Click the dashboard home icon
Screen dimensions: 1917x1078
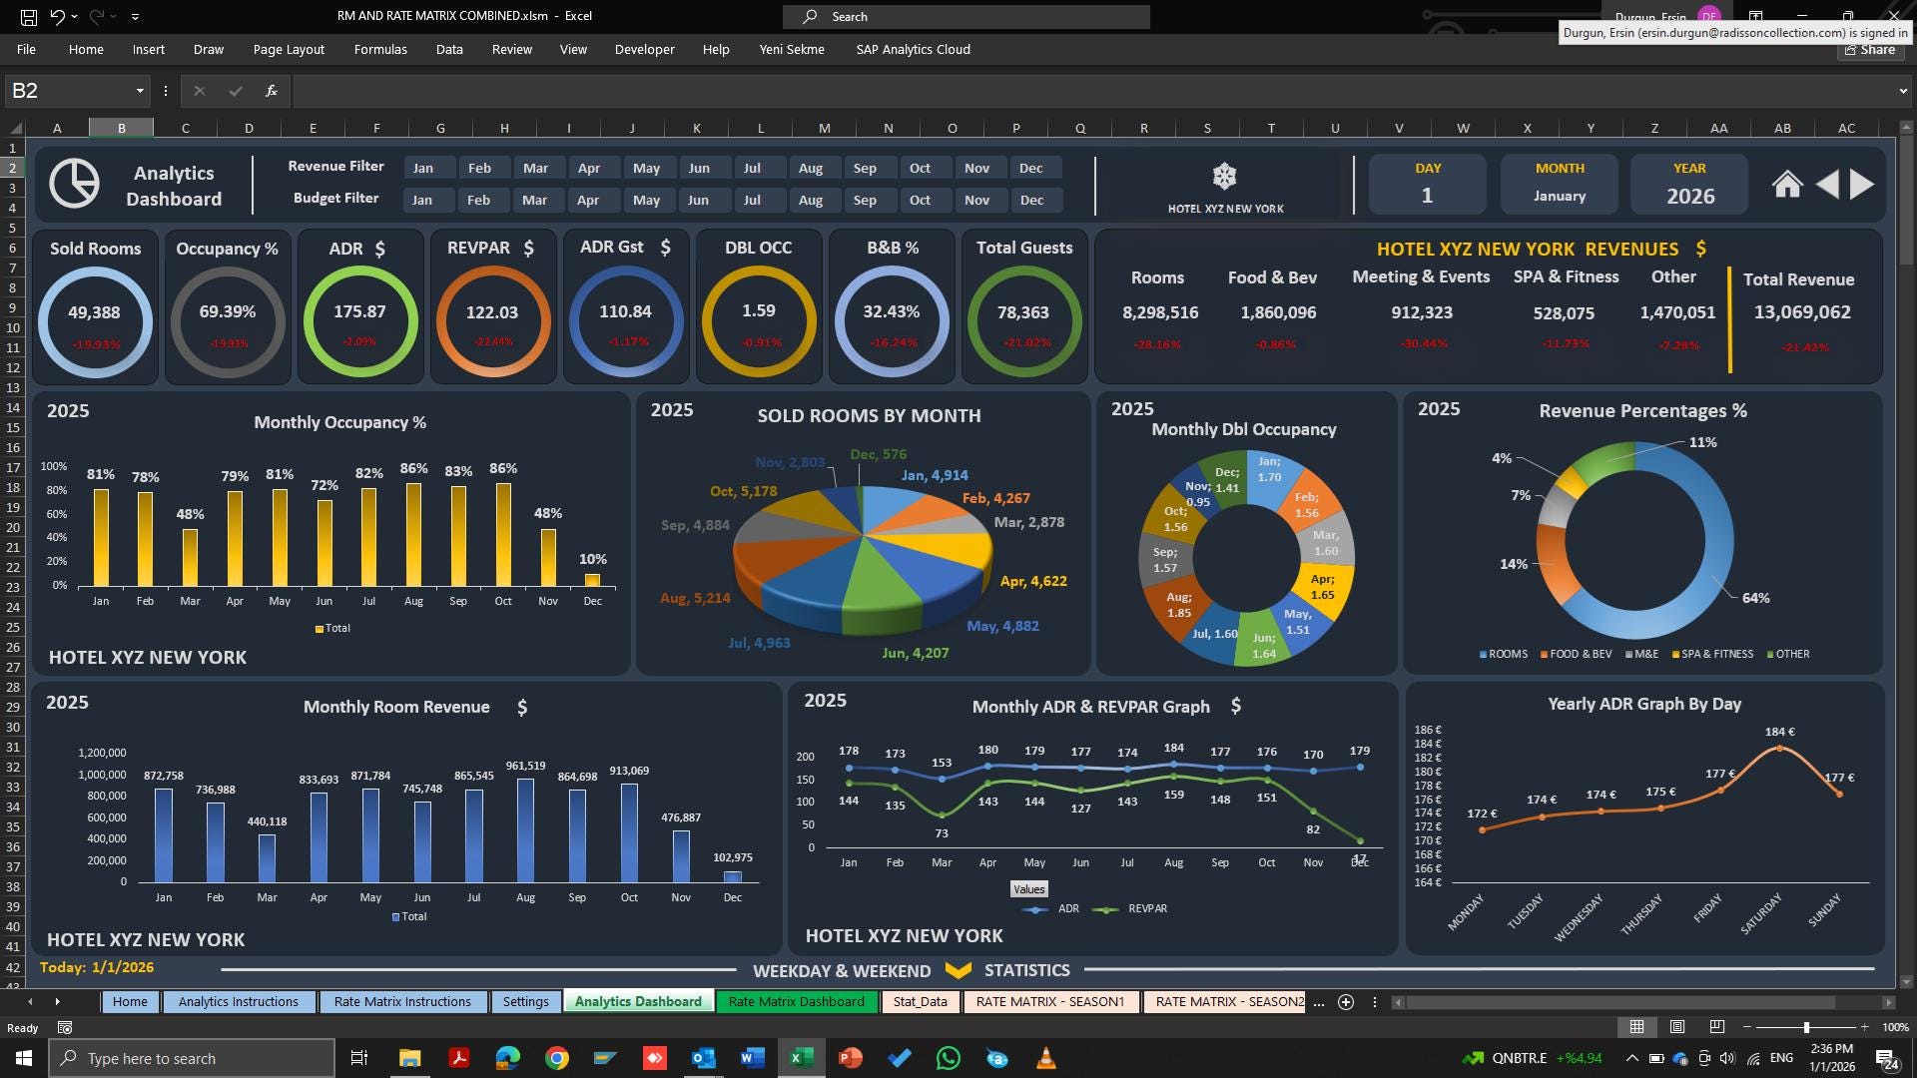tap(1787, 184)
